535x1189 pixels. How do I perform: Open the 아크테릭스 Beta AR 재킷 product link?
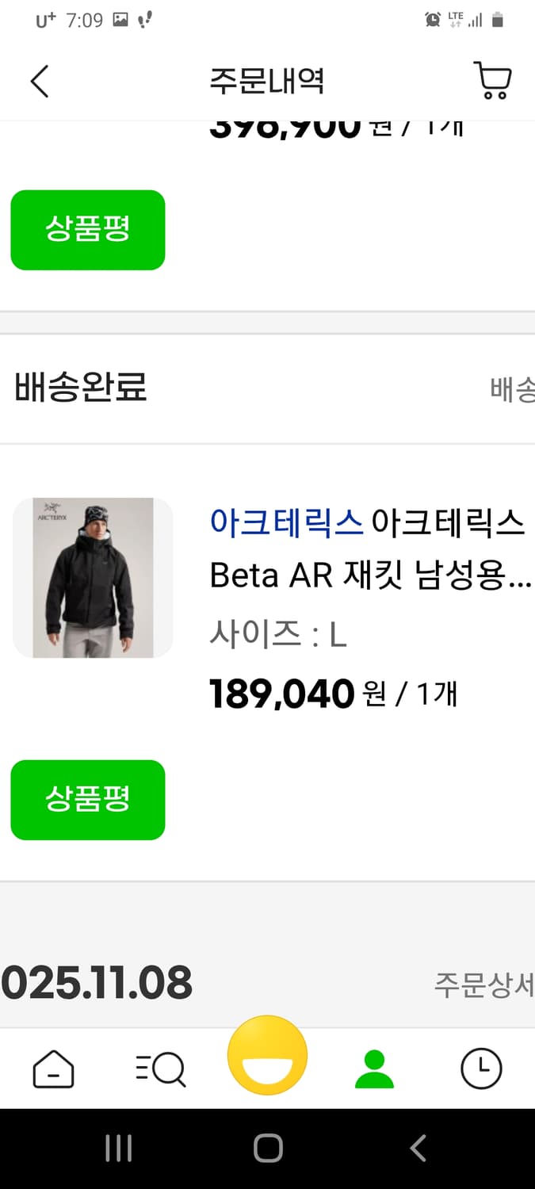pyautogui.click(x=365, y=547)
